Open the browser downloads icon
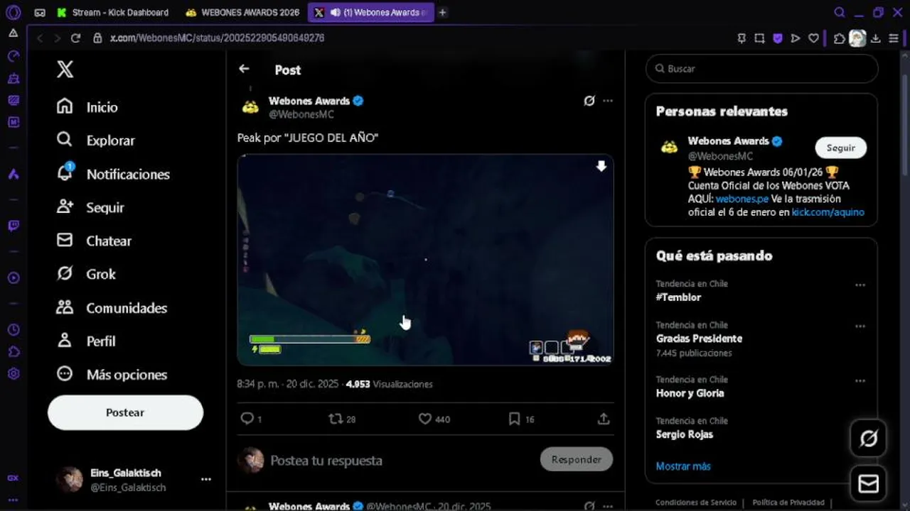The height and width of the screenshot is (511, 910). point(875,38)
